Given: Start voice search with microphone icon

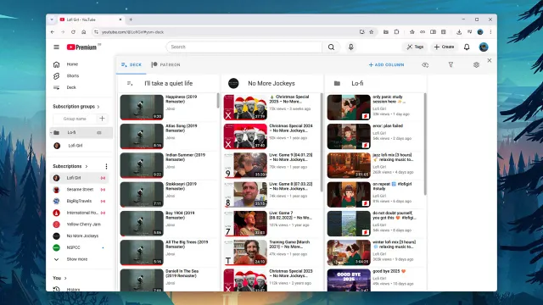Looking at the screenshot, I should pos(350,47).
